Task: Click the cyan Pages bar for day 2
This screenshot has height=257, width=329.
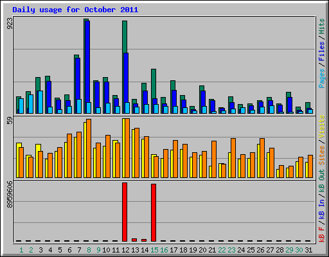Action: [x=31, y=104]
